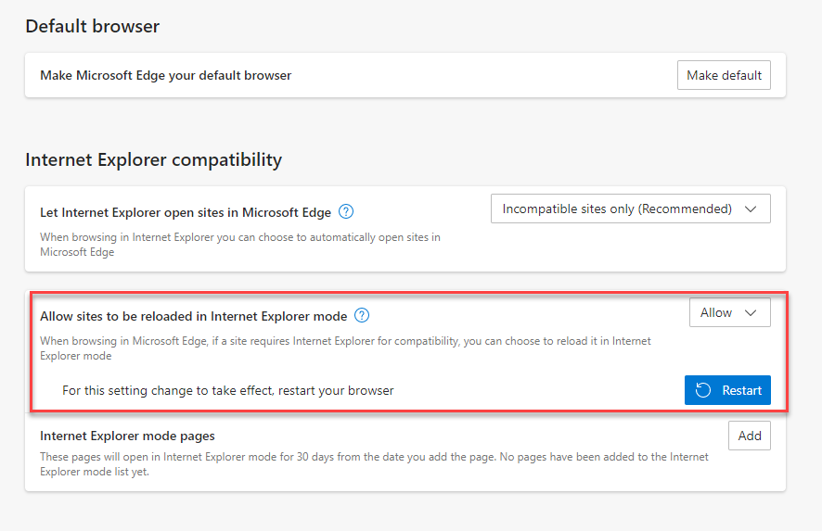Expand the Allow dropdown for IE mode
The image size is (822, 531).
[x=730, y=312]
